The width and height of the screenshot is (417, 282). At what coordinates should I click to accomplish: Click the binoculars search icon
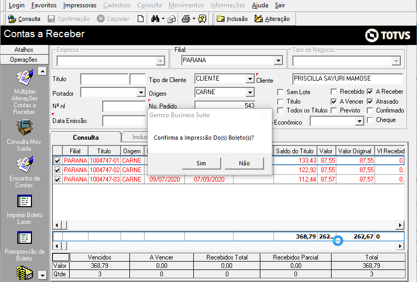point(155,19)
